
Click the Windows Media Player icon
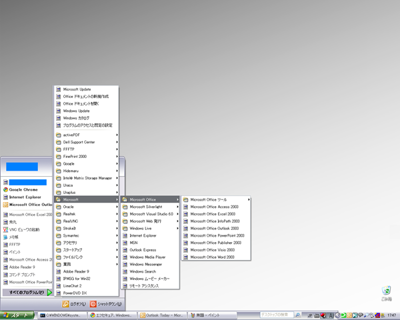pyautogui.click(x=125, y=257)
